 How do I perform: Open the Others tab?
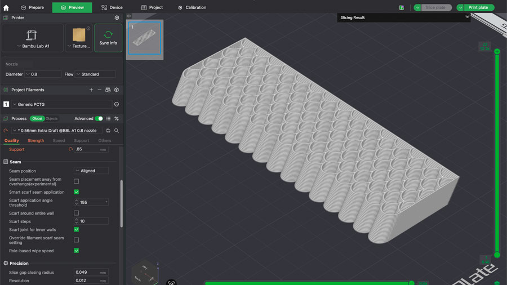(105, 141)
